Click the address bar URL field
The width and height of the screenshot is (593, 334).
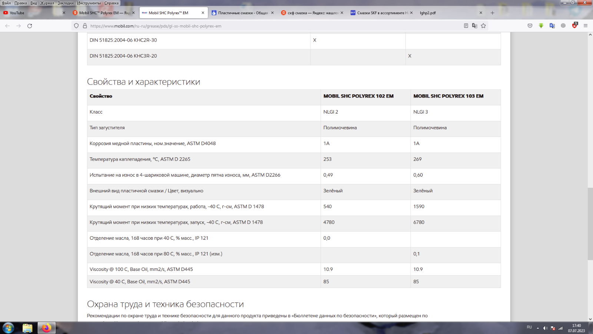click(x=274, y=26)
